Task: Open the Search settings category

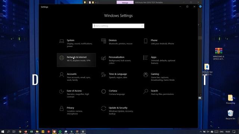Action: point(160,93)
